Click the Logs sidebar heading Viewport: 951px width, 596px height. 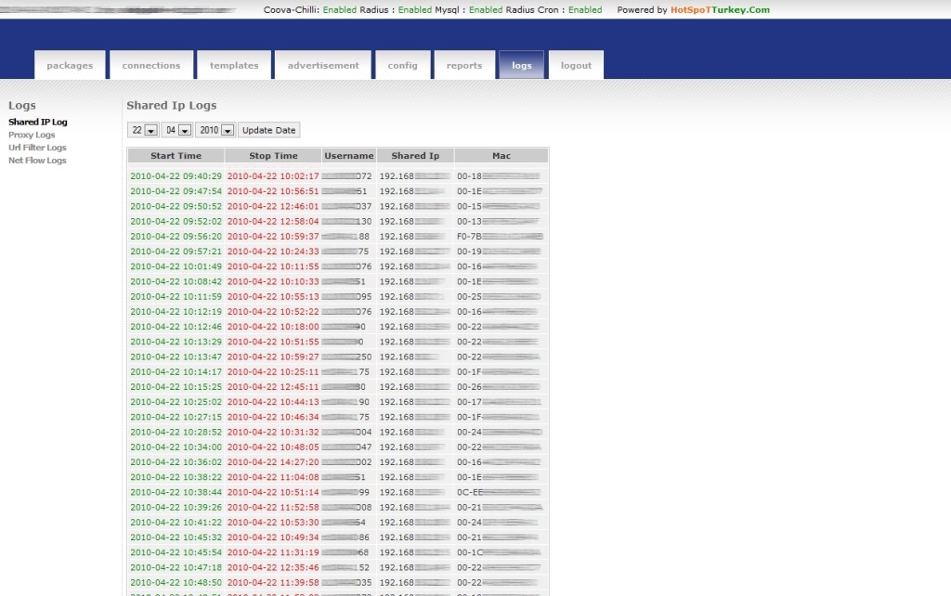pyautogui.click(x=22, y=105)
